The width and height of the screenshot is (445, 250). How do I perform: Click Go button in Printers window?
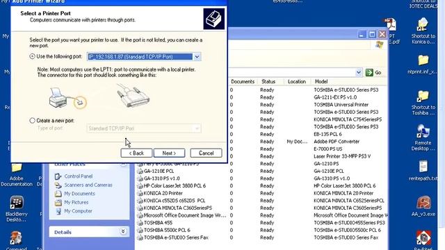point(373,72)
